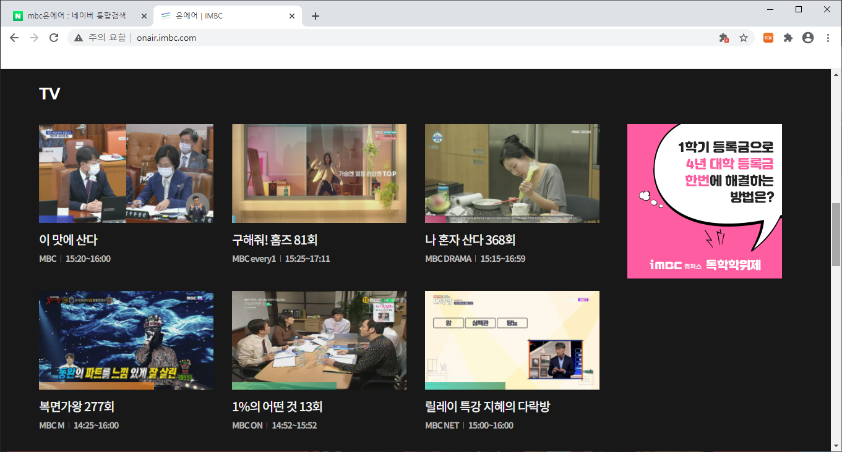This screenshot has height=452, width=842.
Task: Select the 온에어 | iMBC tab
Action: tap(228, 16)
